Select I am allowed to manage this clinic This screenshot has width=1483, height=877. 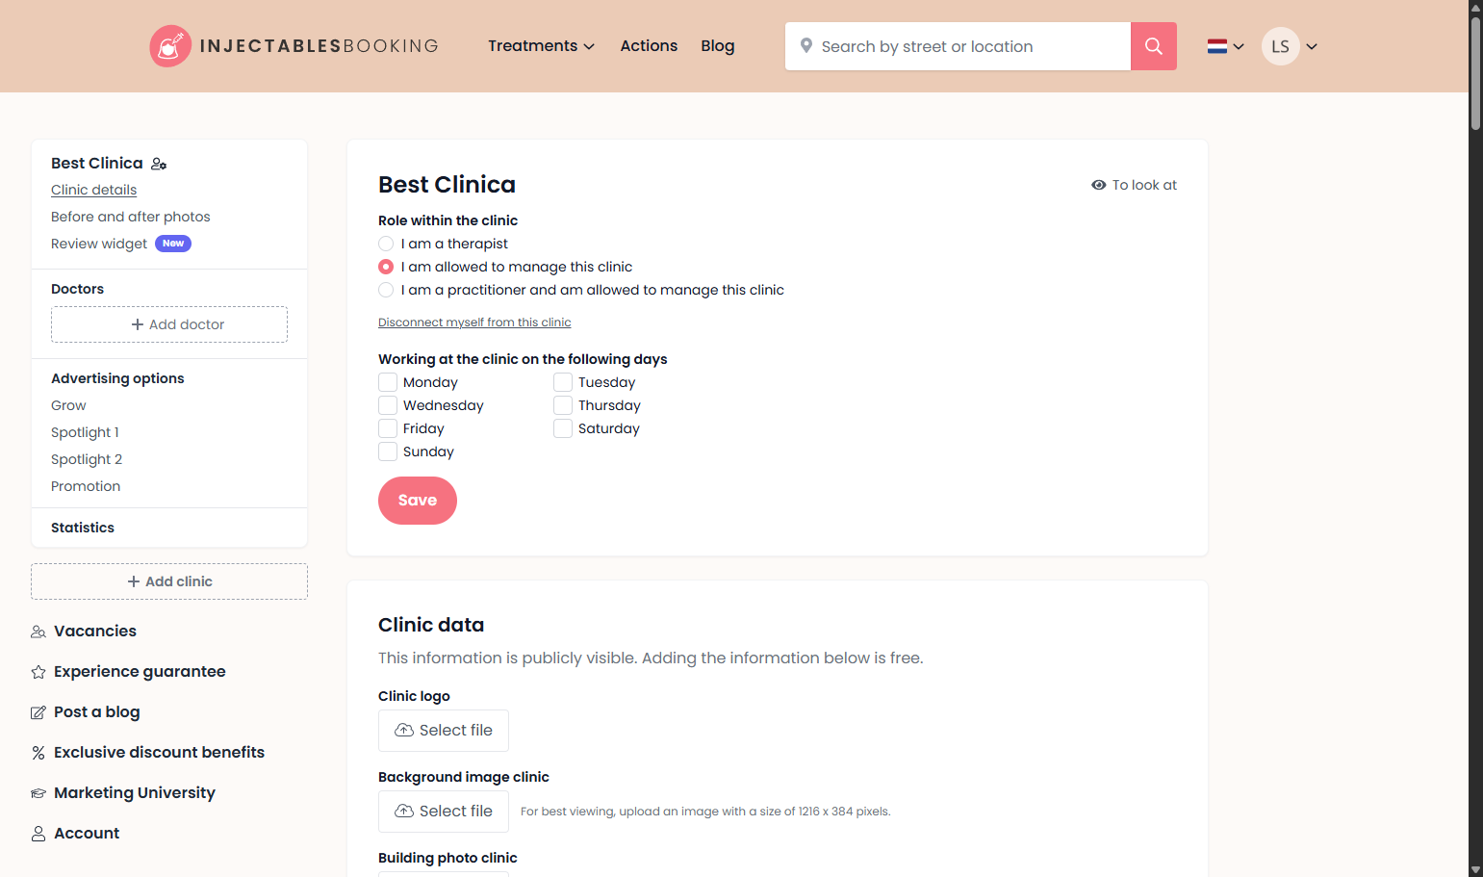[386, 267]
